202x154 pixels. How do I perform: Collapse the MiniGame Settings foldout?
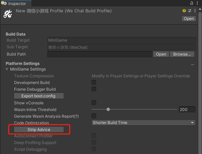7,69
